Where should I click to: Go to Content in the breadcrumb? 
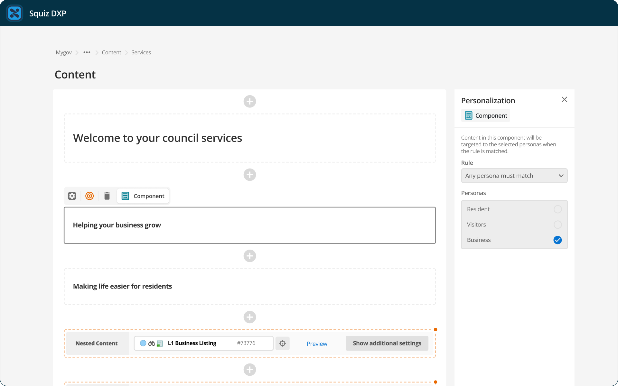111,52
